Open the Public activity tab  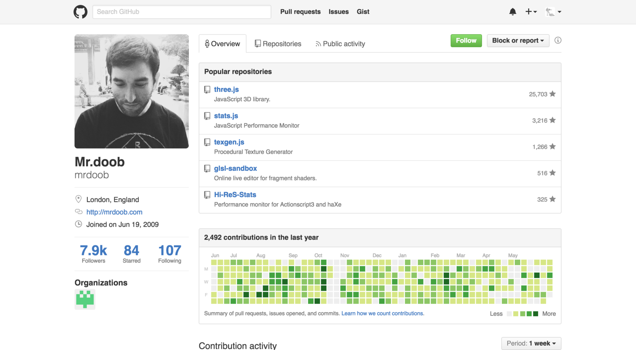[x=340, y=44]
